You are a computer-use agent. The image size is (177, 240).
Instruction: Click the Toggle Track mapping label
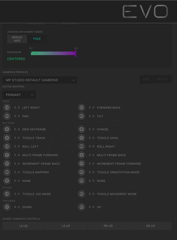[x=34, y=138]
